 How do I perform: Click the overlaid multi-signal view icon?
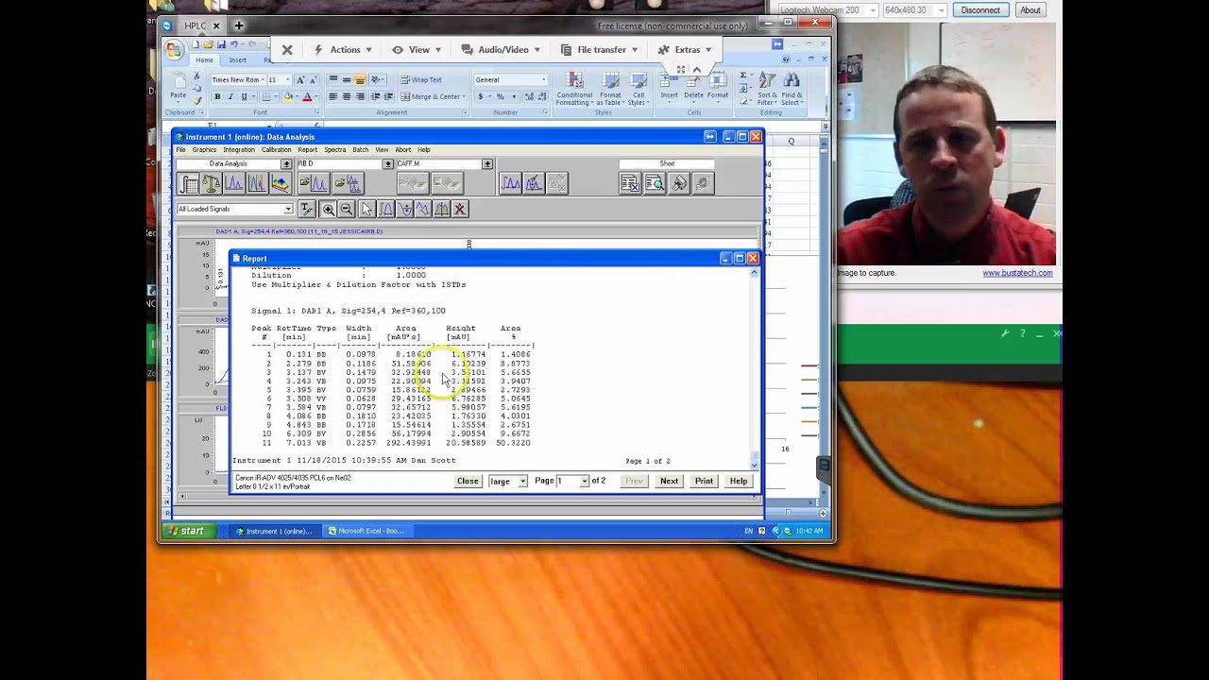click(x=257, y=184)
